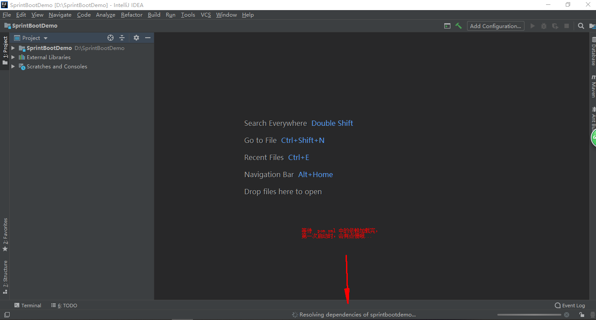Click Double Shift shortcut hint
This screenshot has width=596, height=320.
point(332,123)
